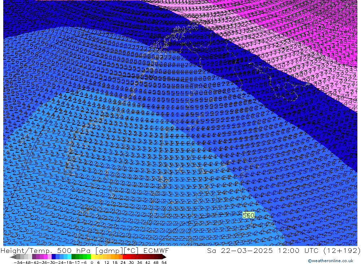Viewport: 361px width, 264px height.
Task: Click the dark green swatch at legend value -12
Action: 73,257
